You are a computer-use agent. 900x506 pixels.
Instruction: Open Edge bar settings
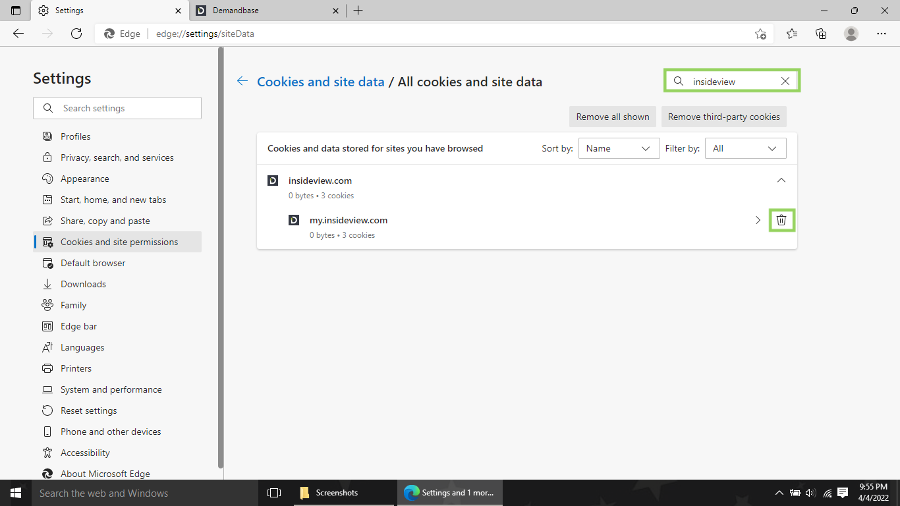[117, 326]
